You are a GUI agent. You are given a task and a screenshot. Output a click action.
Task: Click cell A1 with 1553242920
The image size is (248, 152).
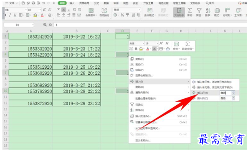tap(31, 37)
